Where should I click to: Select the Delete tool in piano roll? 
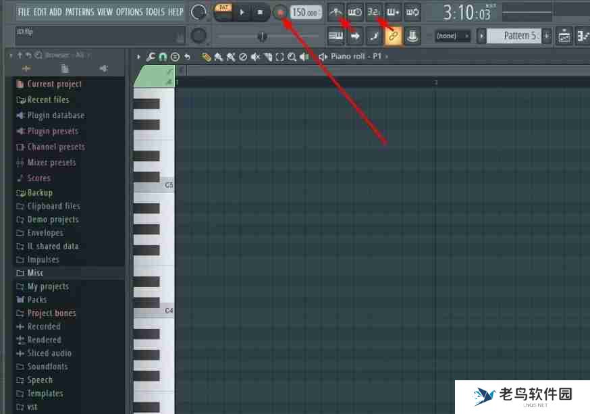[x=243, y=57]
